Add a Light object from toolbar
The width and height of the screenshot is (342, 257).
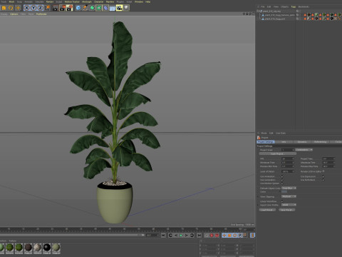pyautogui.click(x=126, y=8)
